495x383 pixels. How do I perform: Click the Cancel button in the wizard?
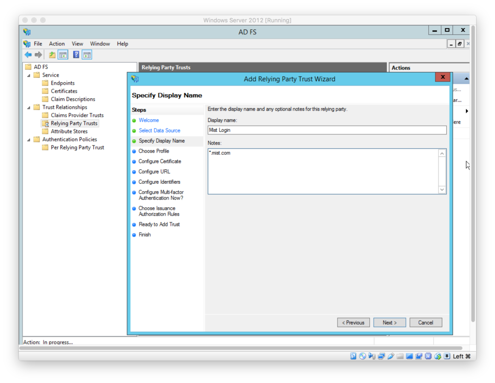[425, 322]
